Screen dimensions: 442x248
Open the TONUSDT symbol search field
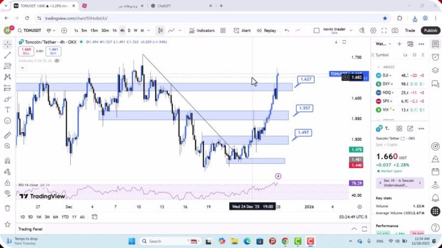click(35, 31)
